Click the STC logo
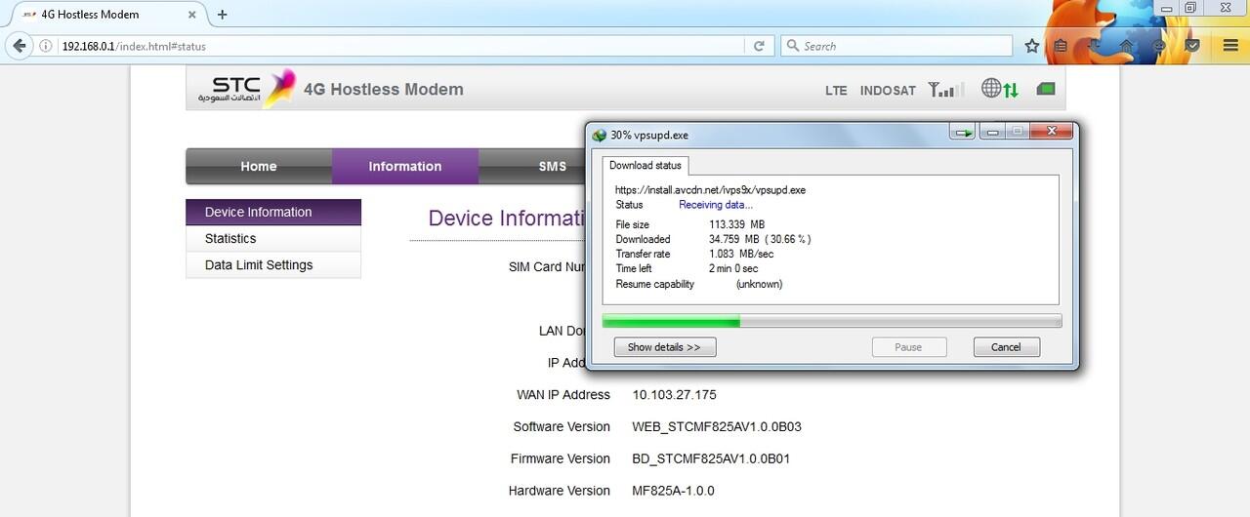1250x517 pixels. [x=247, y=87]
